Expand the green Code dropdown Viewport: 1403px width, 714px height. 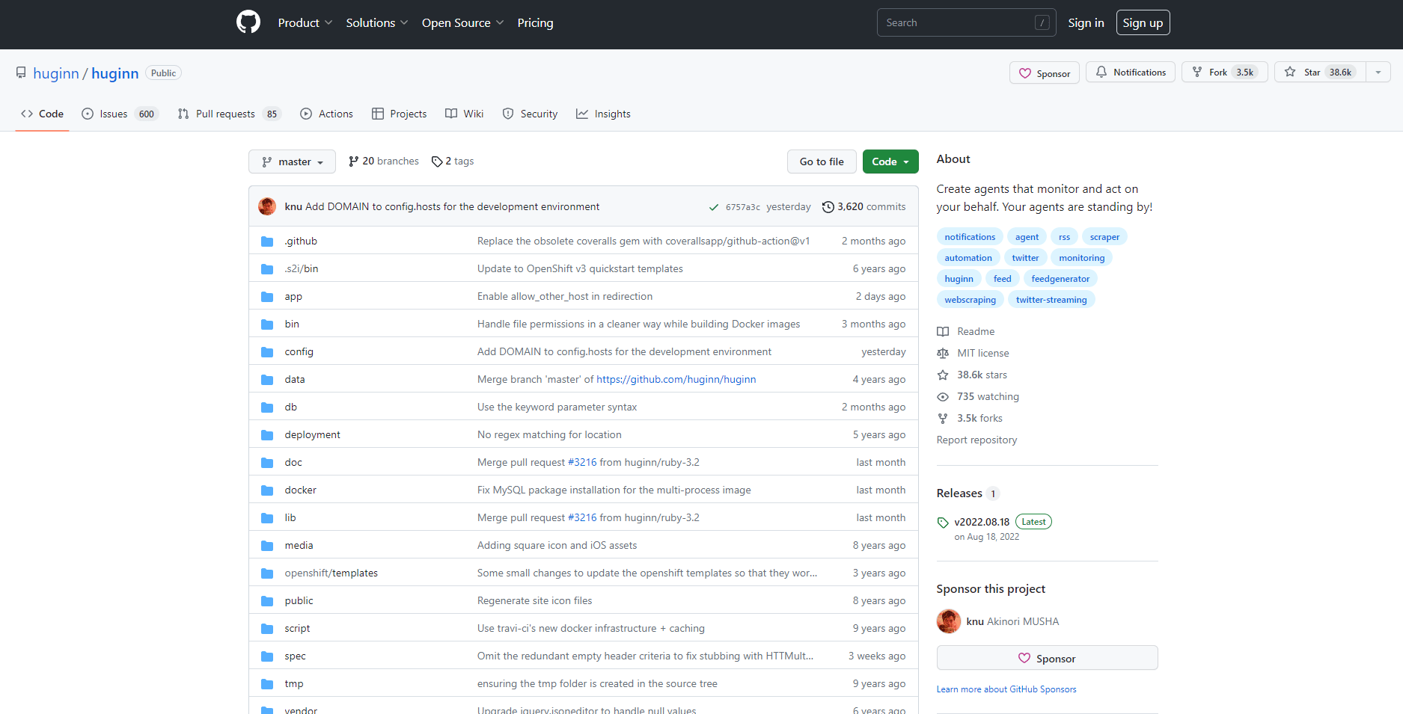[890, 161]
